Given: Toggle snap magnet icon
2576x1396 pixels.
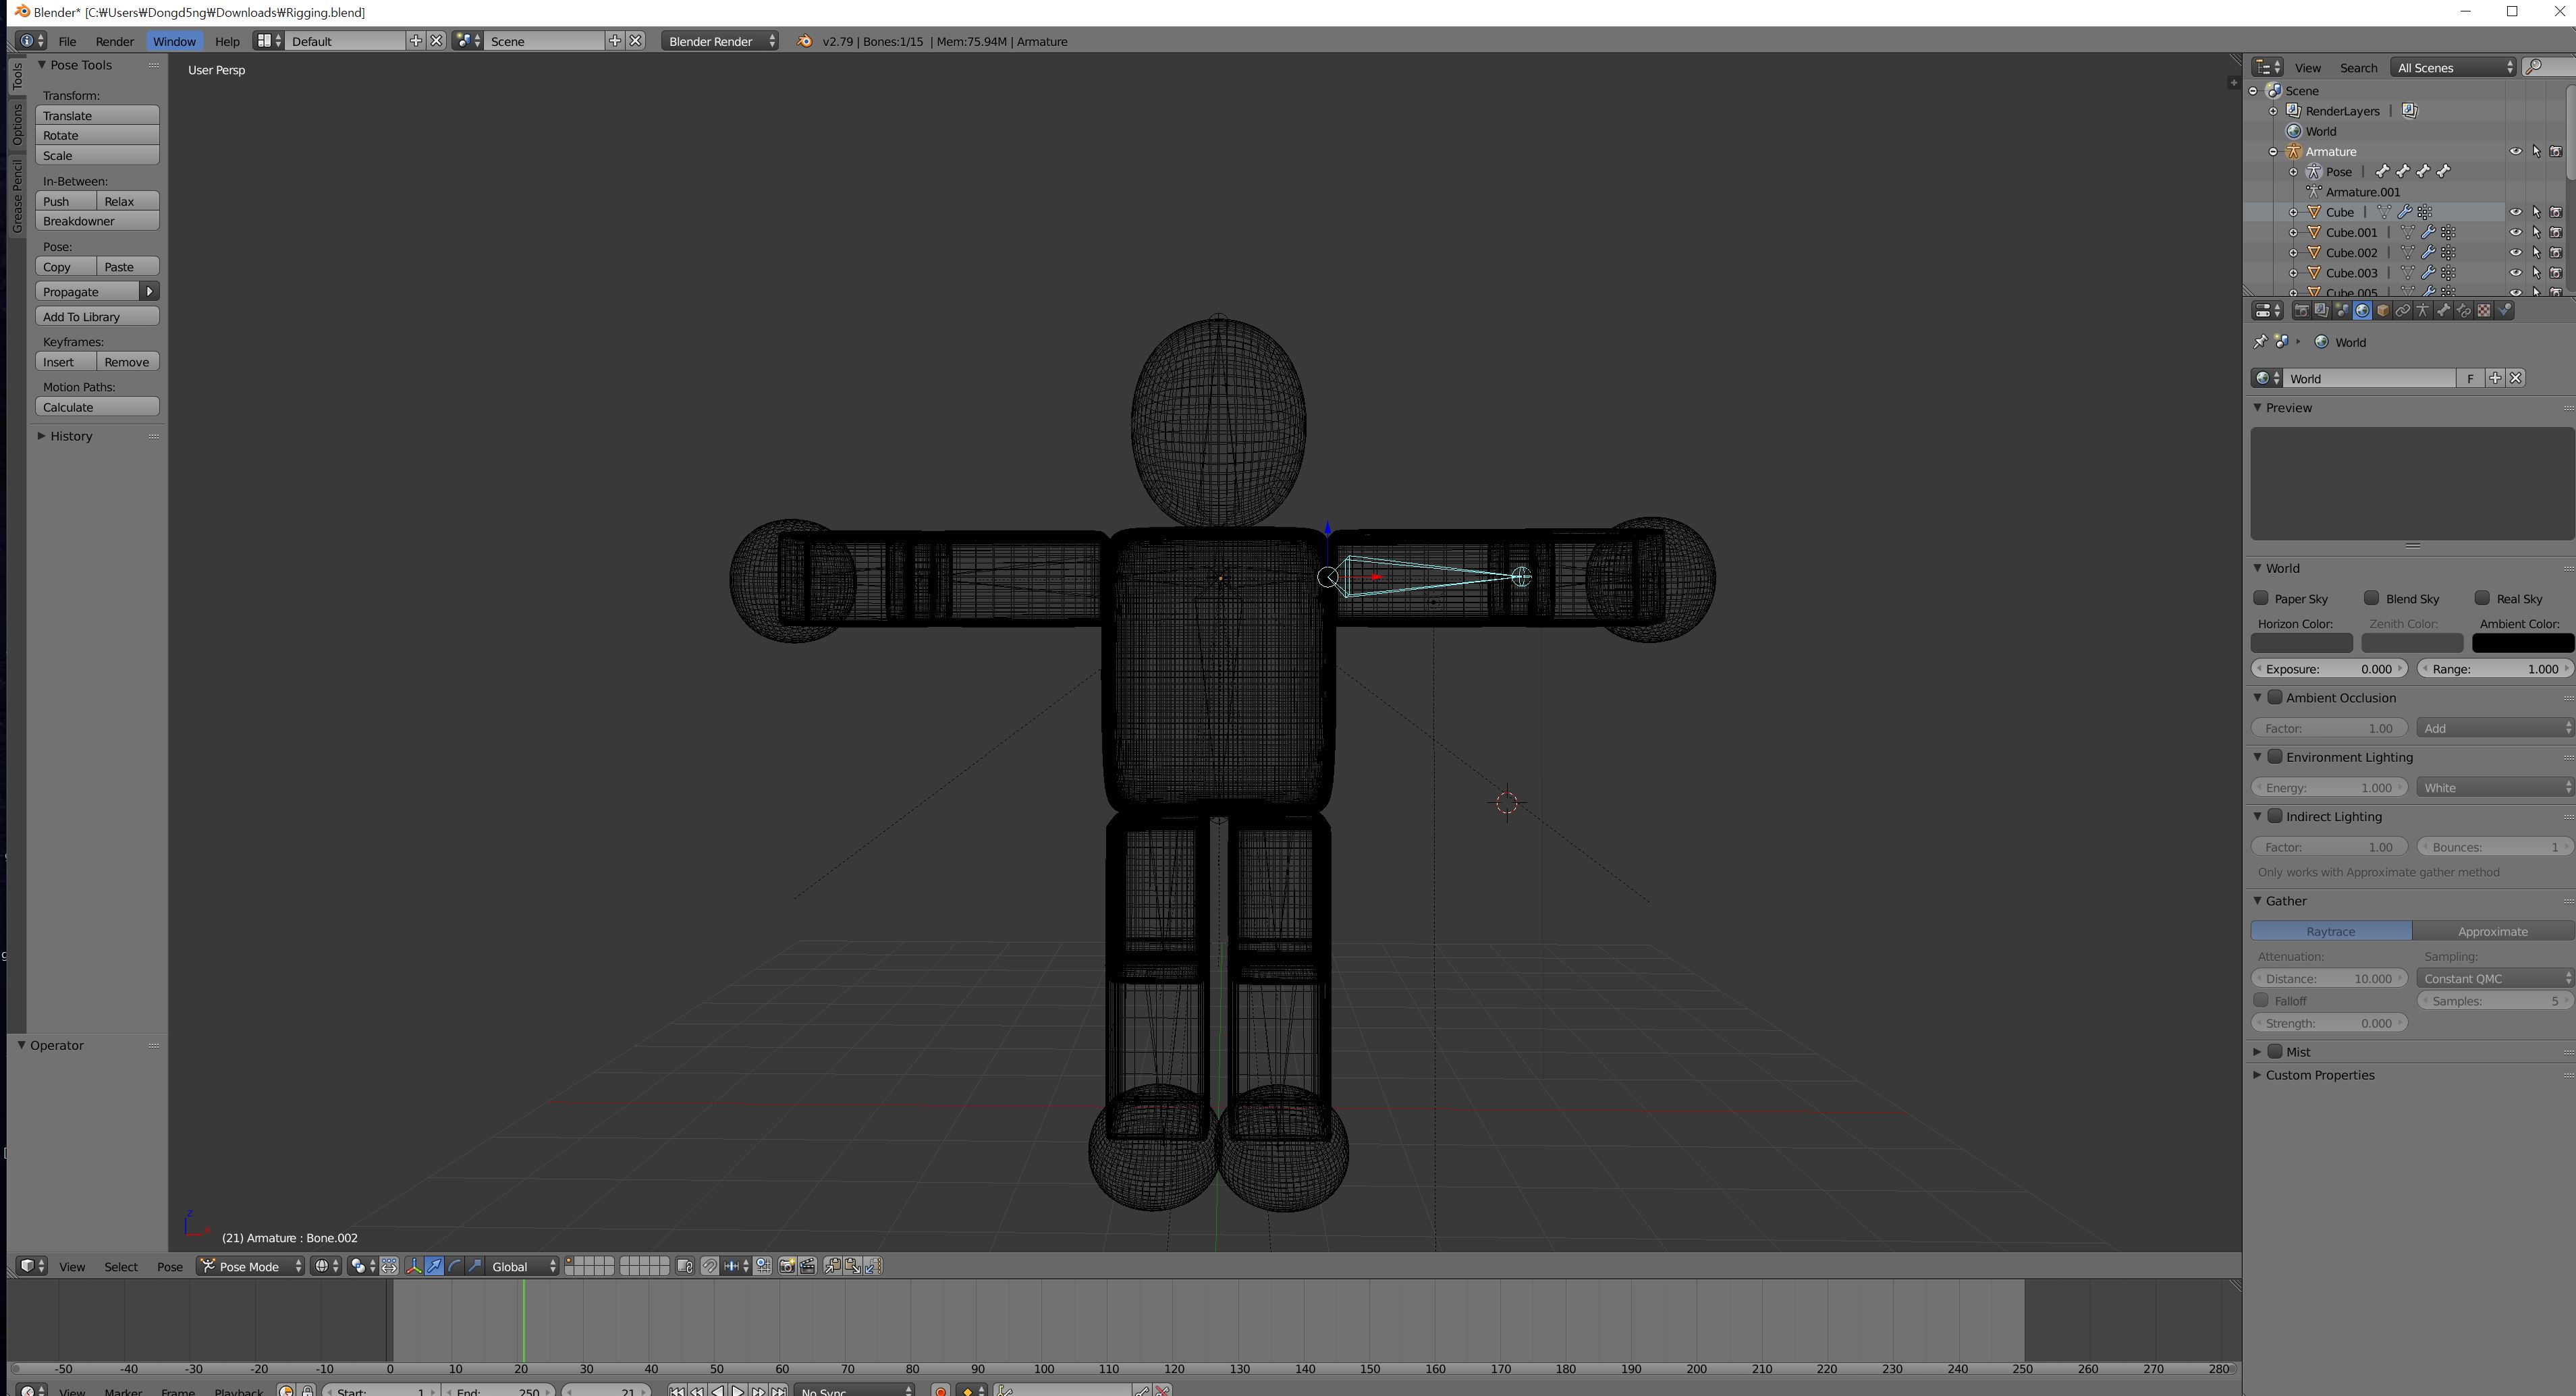Looking at the screenshot, I should coord(710,1266).
